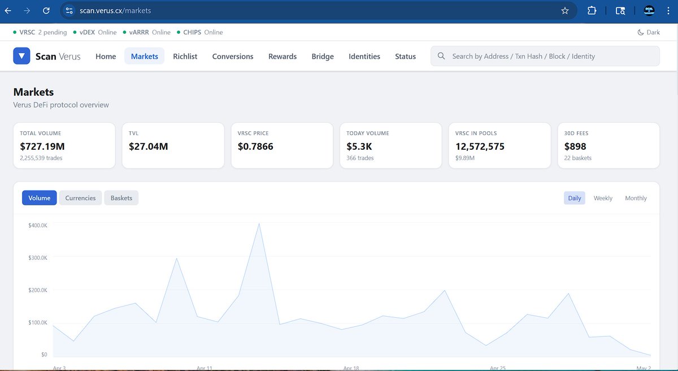Click the Scan Verus logo icon
Image resolution: width=678 pixels, height=371 pixels.
tap(22, 56)
